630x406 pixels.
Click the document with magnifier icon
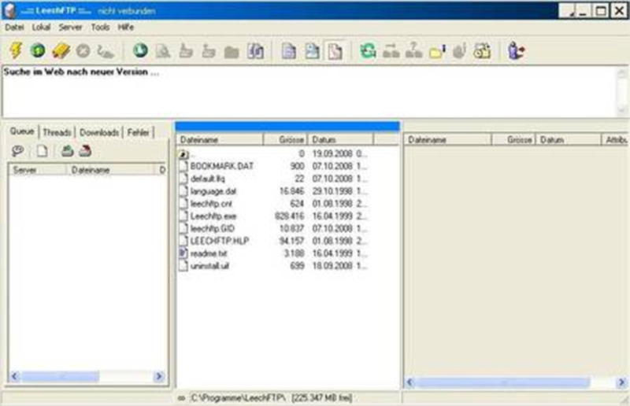[163, 51]
